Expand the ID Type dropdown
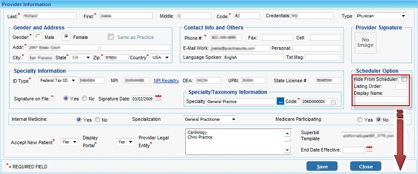Viewport: 418px width, 174px height. (57, 80)
